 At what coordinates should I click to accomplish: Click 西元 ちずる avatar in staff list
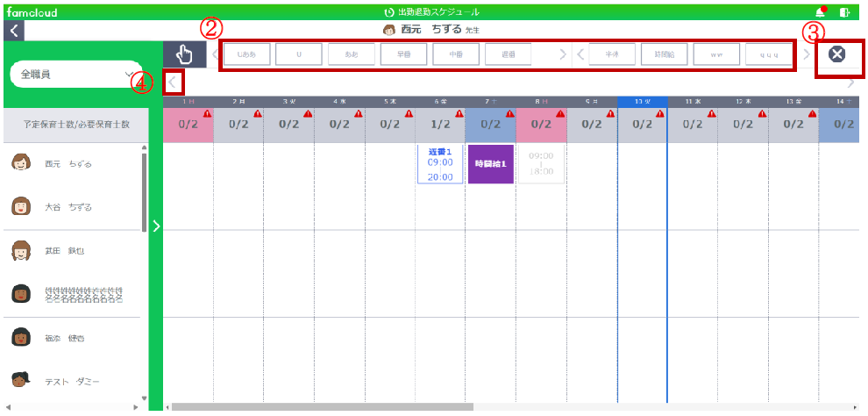(21, 163)
